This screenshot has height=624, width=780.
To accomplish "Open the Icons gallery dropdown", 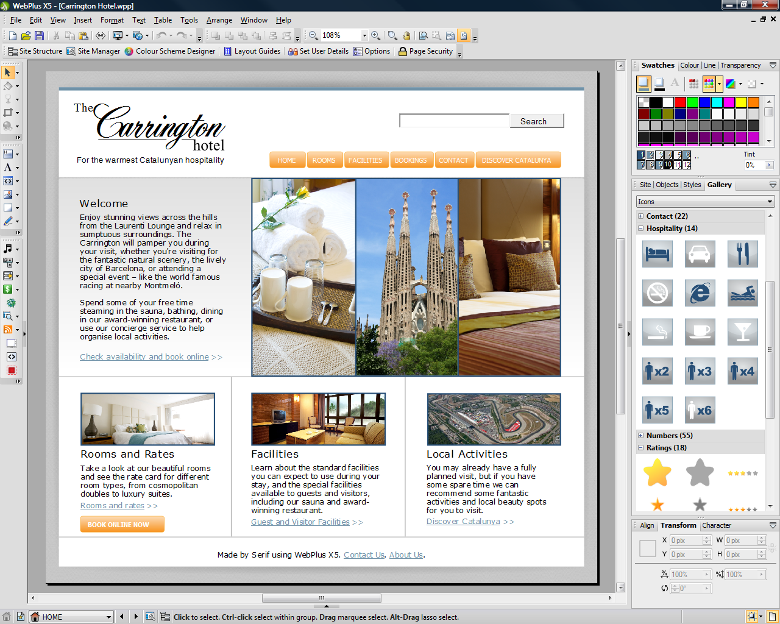I will tap(770, 202).
